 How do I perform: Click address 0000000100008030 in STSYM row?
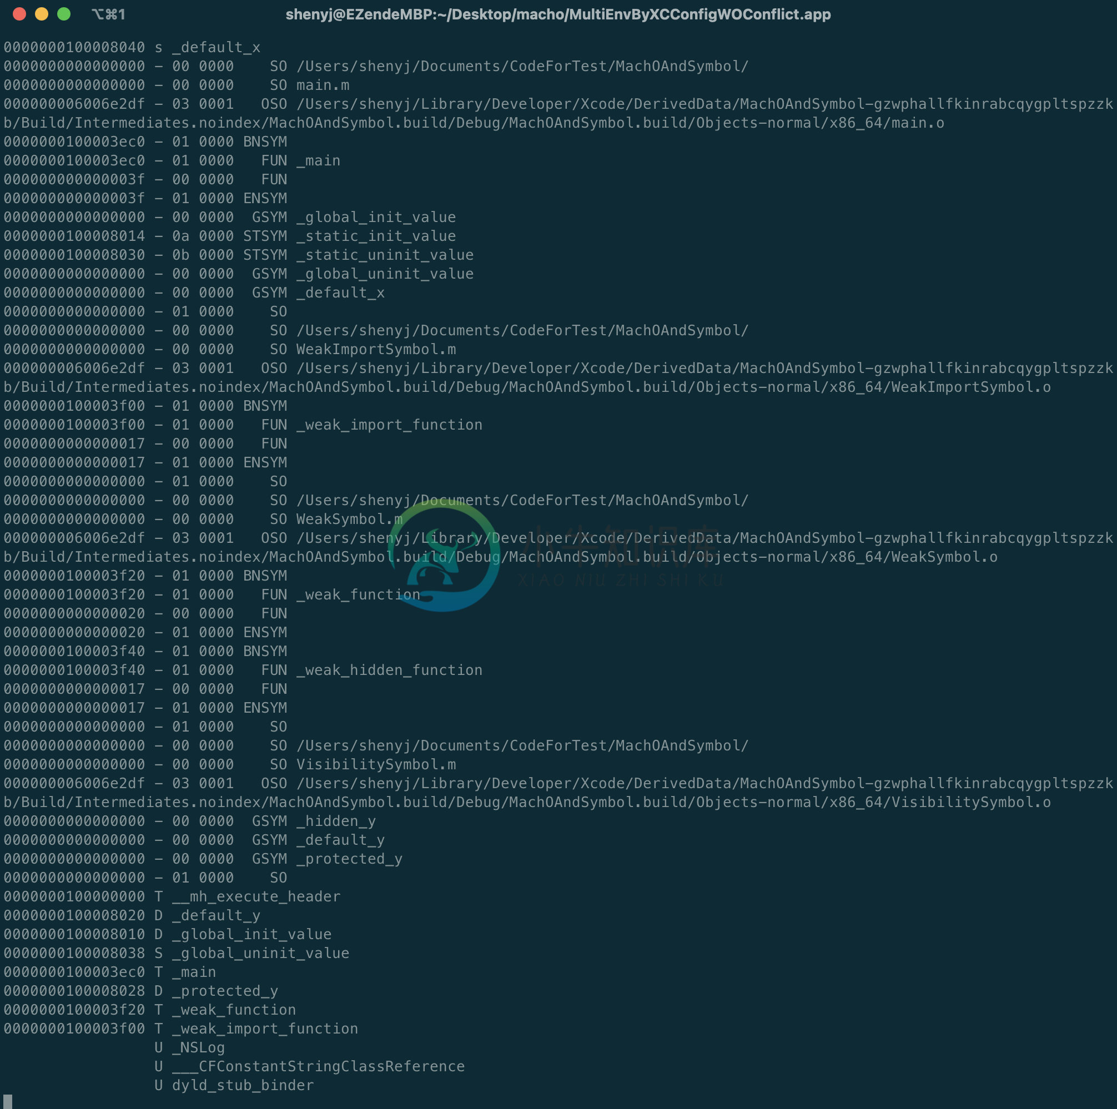click(x=74, y=255)
